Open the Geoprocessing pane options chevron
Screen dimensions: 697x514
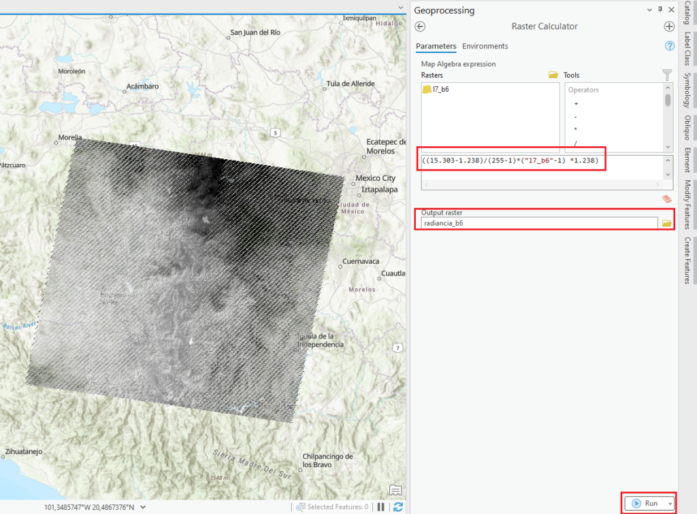[649, 10]
